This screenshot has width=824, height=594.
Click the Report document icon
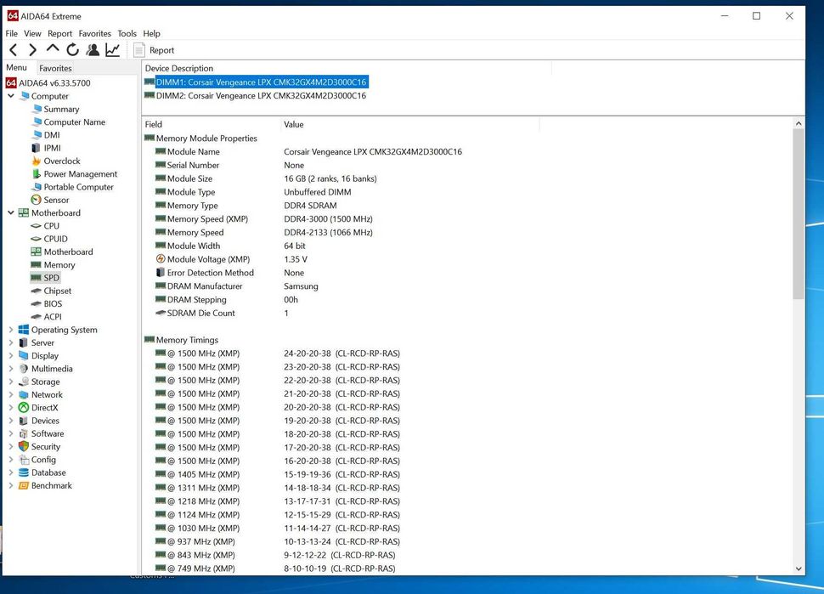[138, 50]
